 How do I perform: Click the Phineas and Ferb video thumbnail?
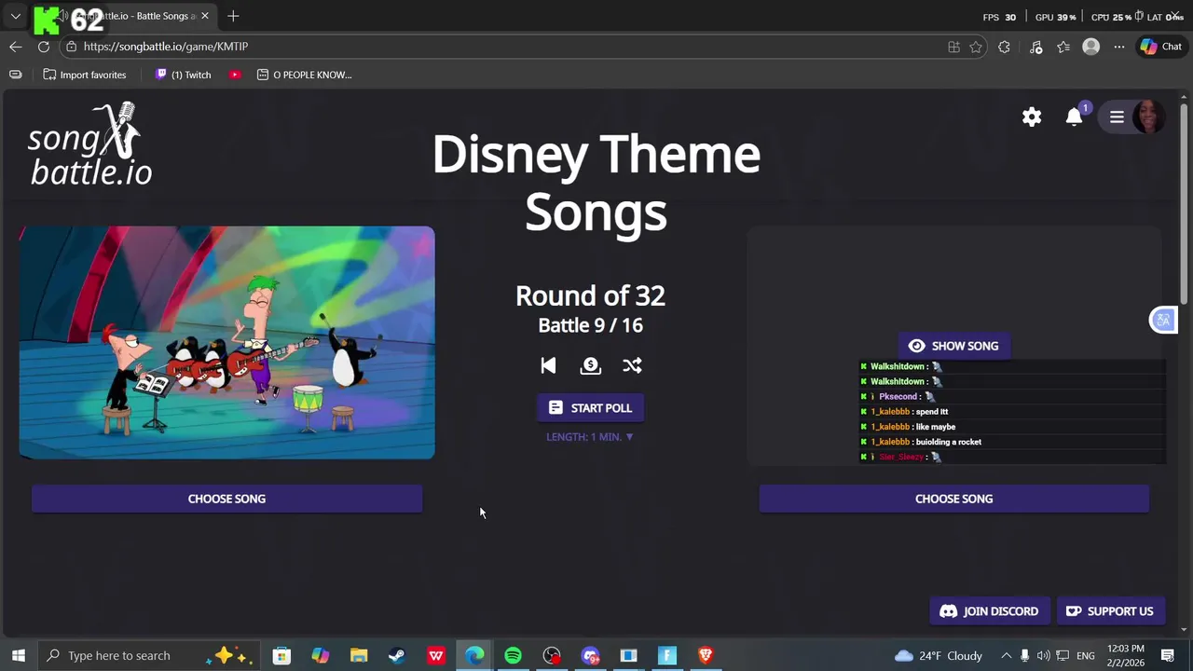tap(226, 343)
